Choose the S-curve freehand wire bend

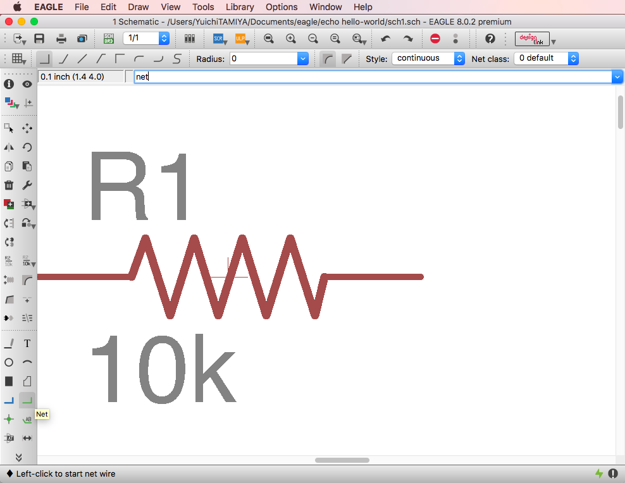click(177, 59)
